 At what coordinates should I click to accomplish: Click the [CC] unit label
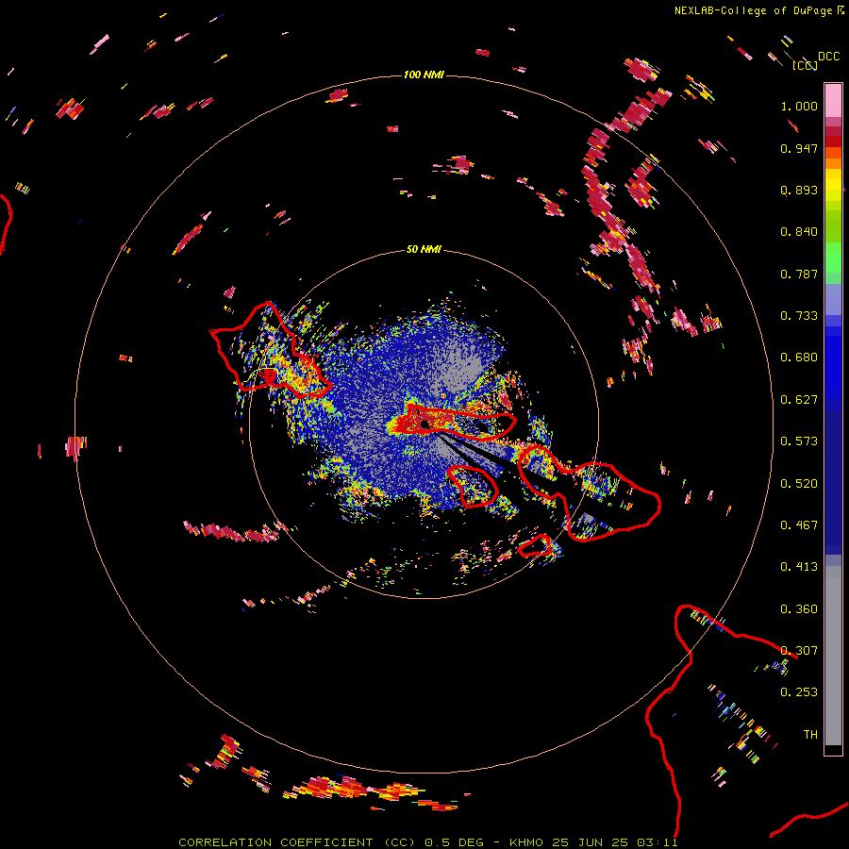pos(805,65)
